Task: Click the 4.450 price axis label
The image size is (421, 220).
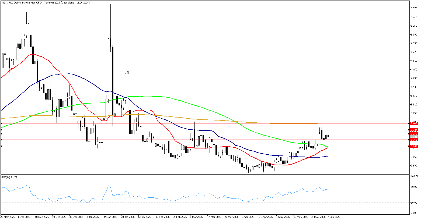Action: tap(414, 70)
